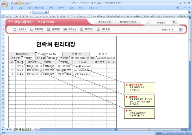Click the 메모보기 note icon
This screenshot has width=192, height=135.
coord(82,29)
